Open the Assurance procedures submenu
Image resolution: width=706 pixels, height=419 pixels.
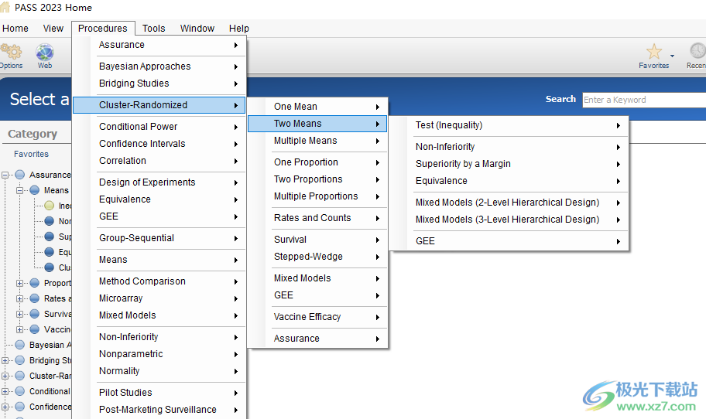(159, 45)
